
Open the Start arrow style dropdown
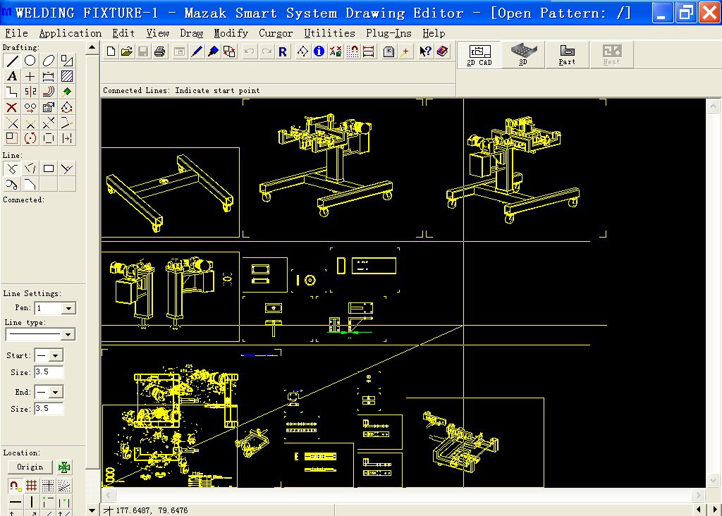tap(55, 355)
